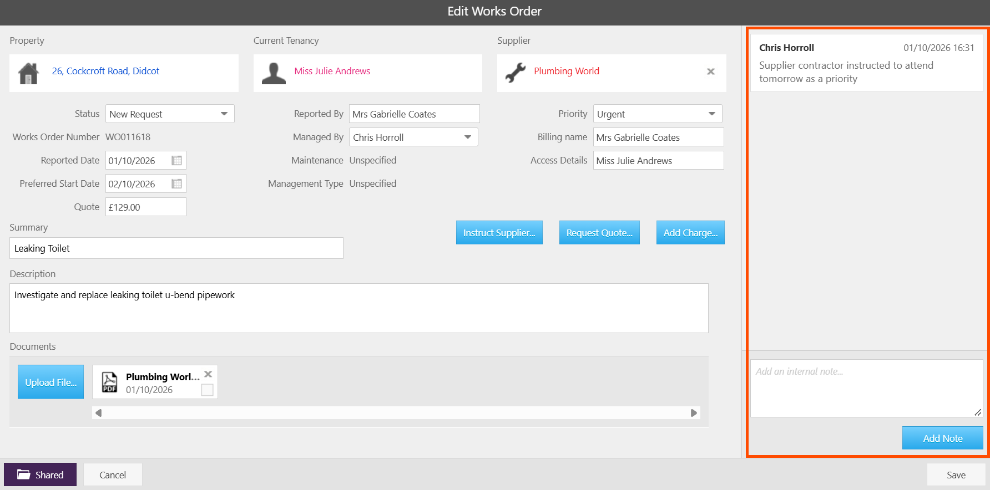The image size is (990, 490).
Task: Click the house icon beside the property address
Action: tap(28, 73)
